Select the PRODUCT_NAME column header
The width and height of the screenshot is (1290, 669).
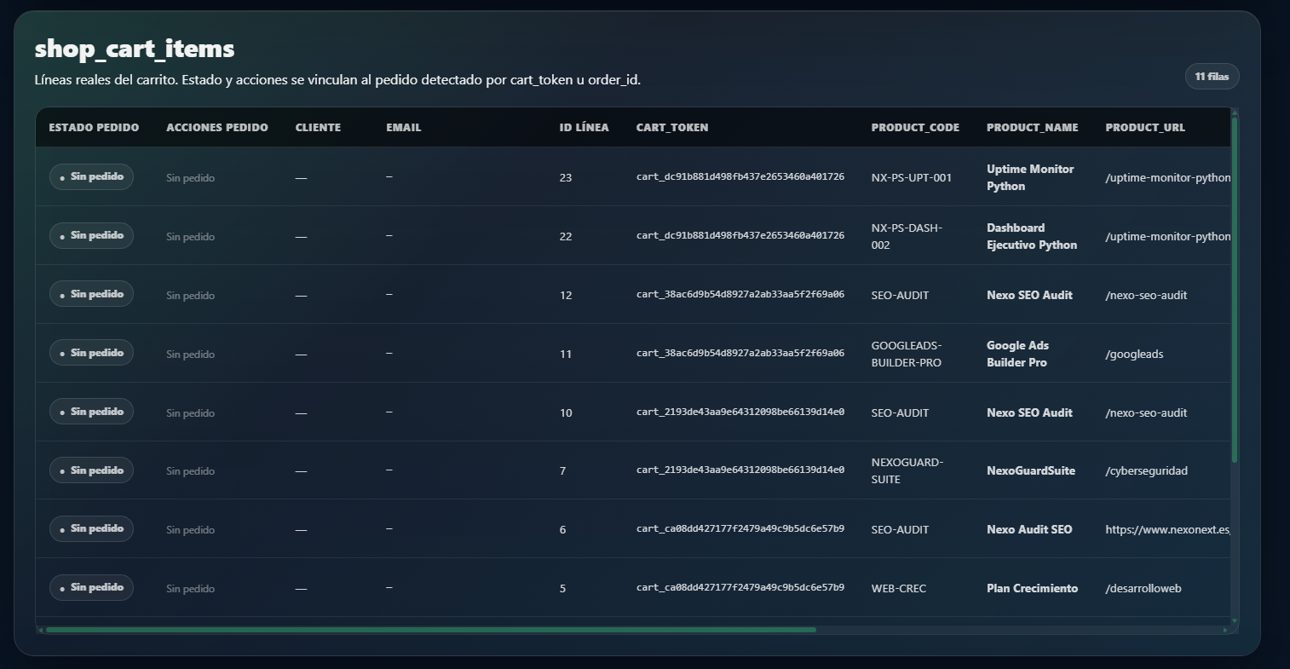1033,127
